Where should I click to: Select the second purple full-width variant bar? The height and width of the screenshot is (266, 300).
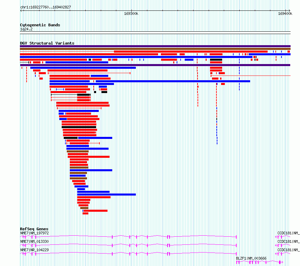[x=155, y=65]
